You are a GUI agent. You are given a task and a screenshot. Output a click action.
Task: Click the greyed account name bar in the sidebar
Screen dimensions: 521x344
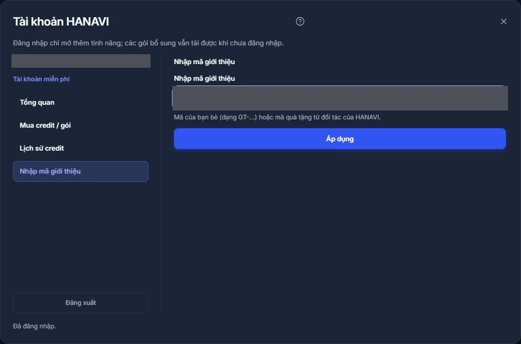pos(81,61)
